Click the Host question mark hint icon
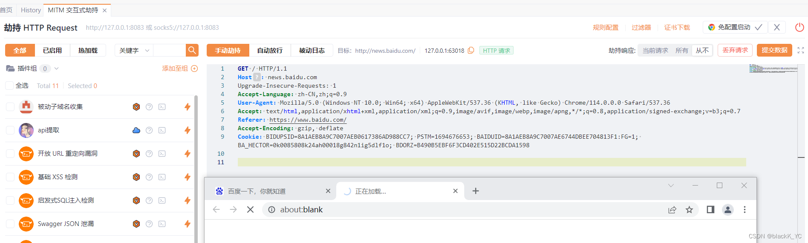The width and height of the screenshot is (808, 243). click(x=257, y=77)
